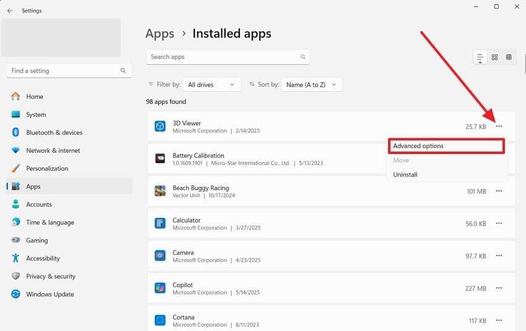Go to Bluetooth & devices

[x=69, y=132]
